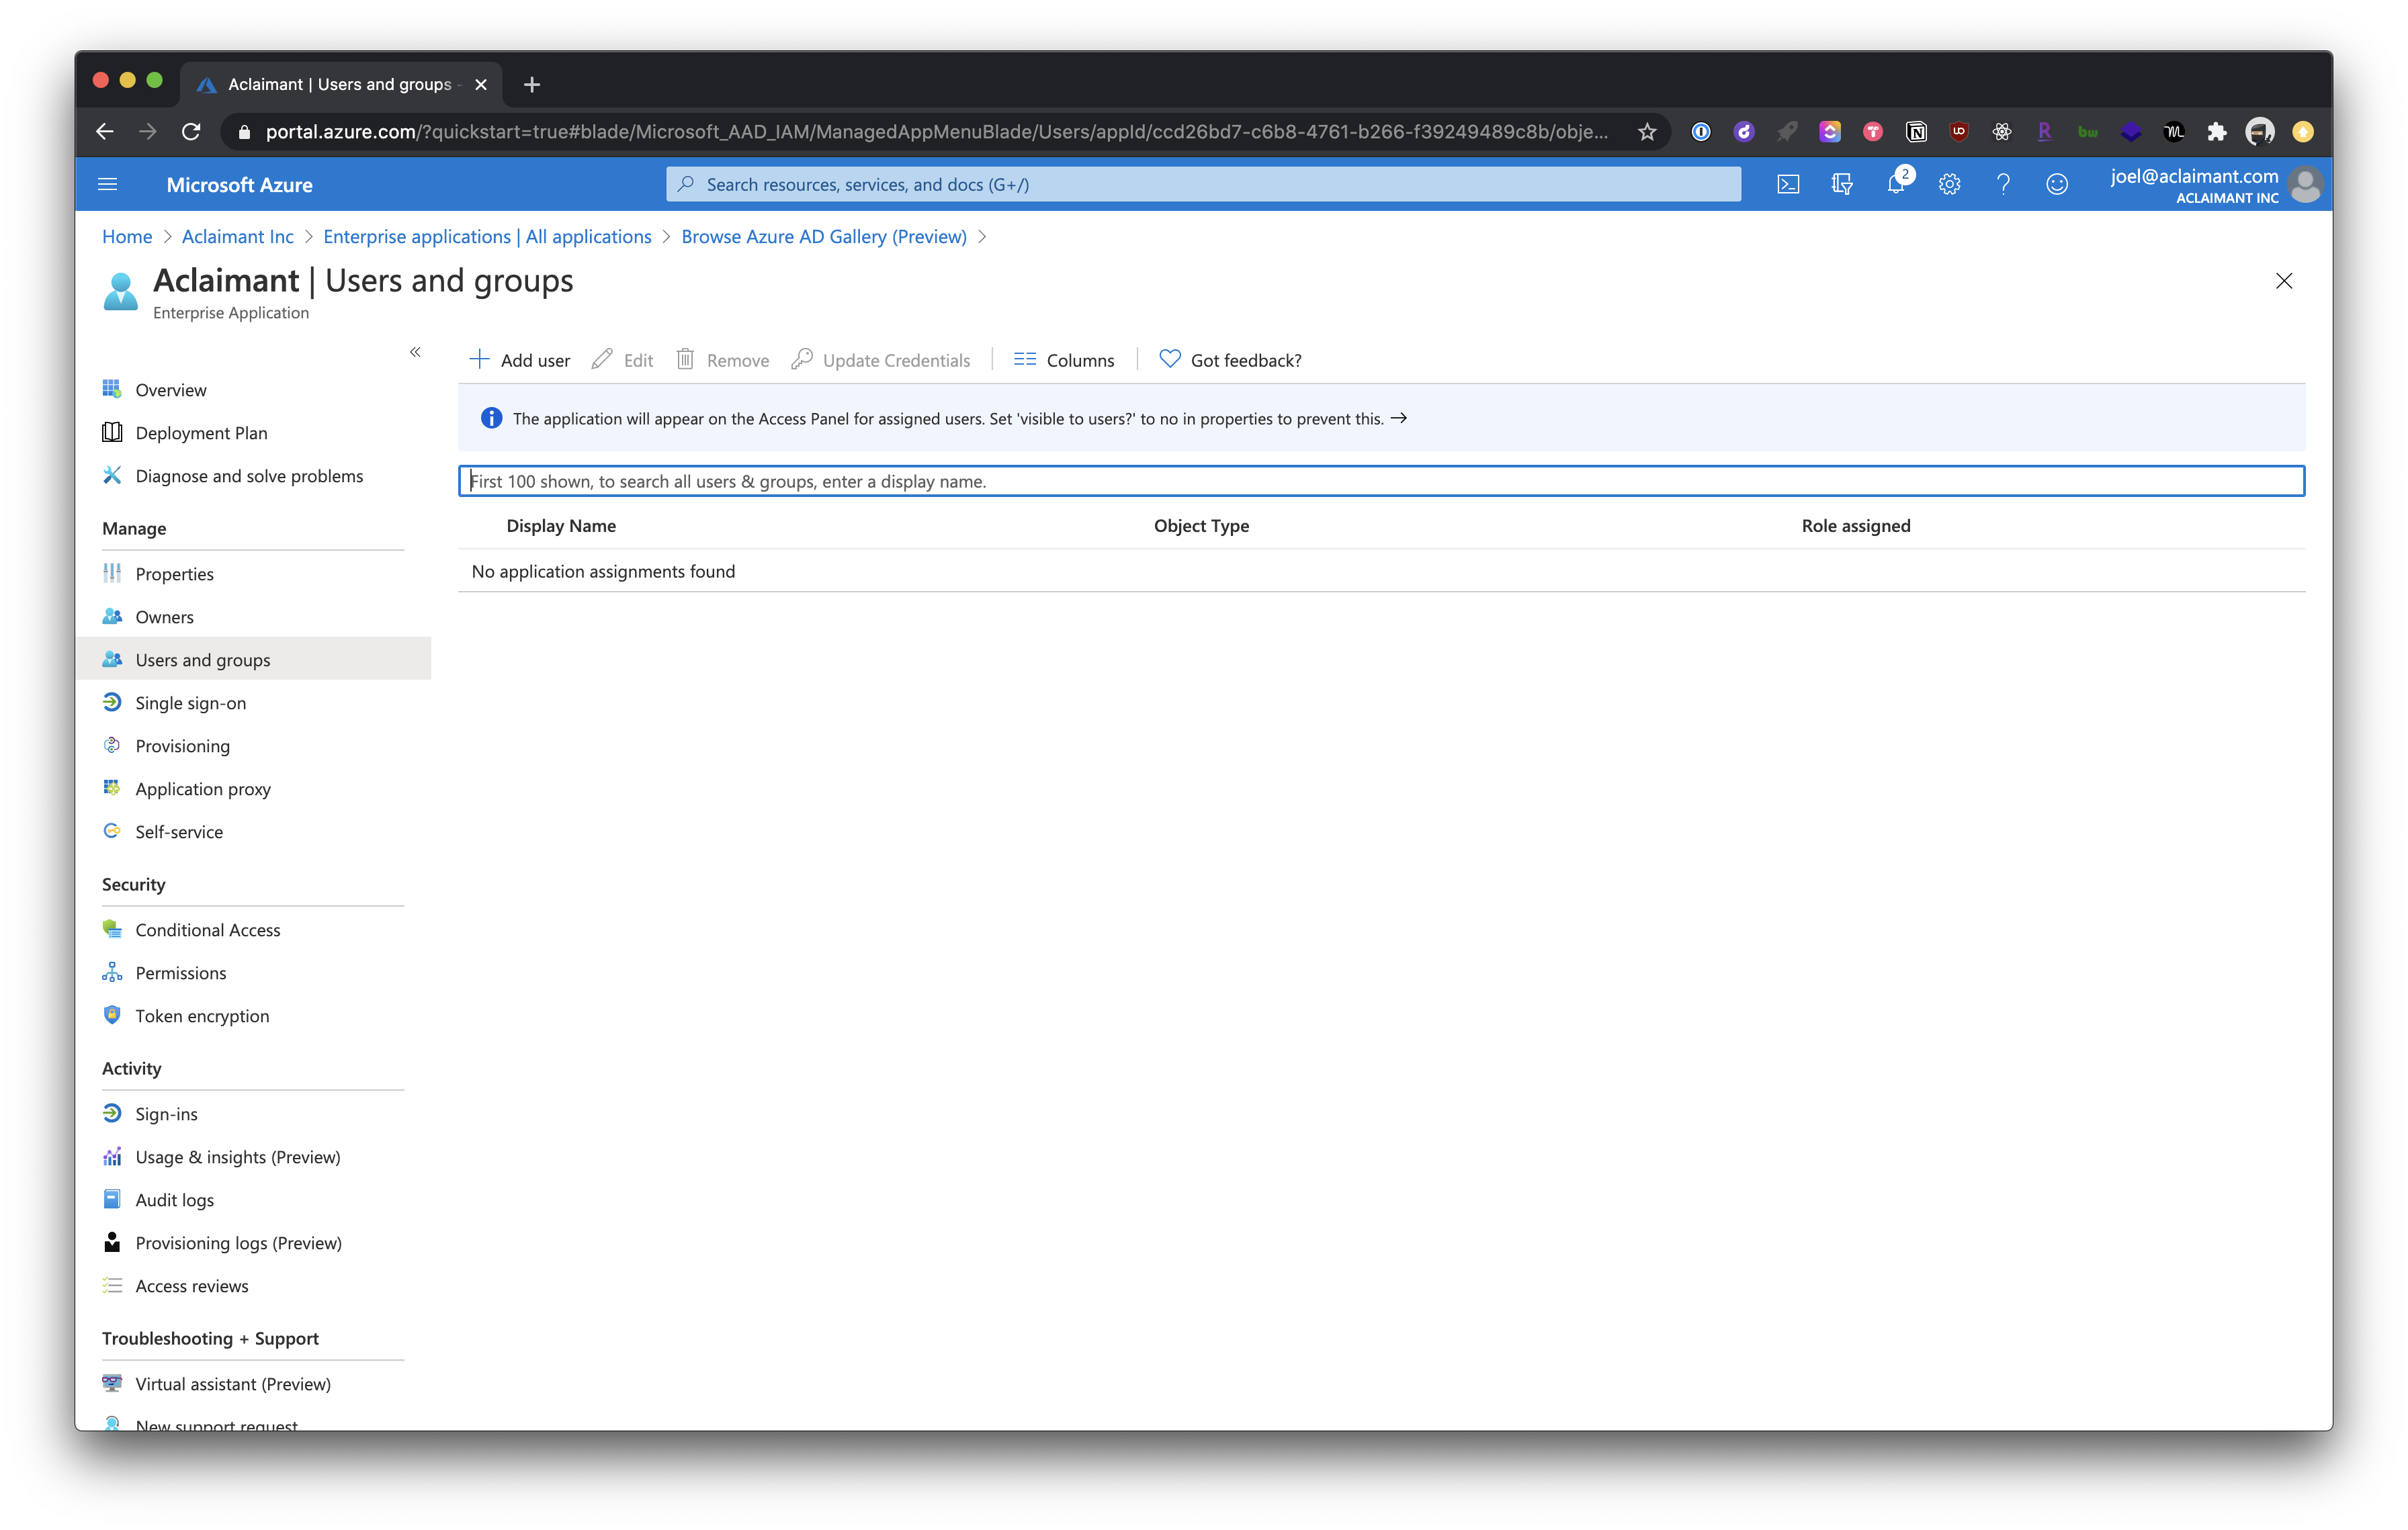The height and width of the screenshot is (1530, 2408).
Task: Go to Browse Azure AD Gallery breadcrumb
Action: 824,237
